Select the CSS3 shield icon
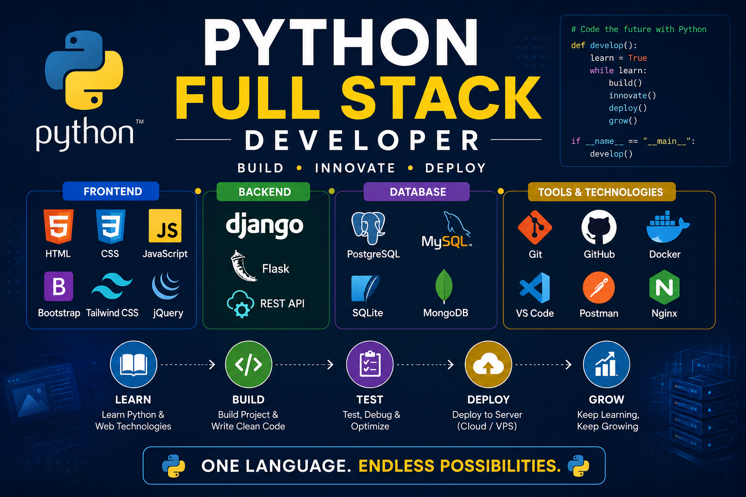Viewport: 746px width, 497px height. point(111,226)
